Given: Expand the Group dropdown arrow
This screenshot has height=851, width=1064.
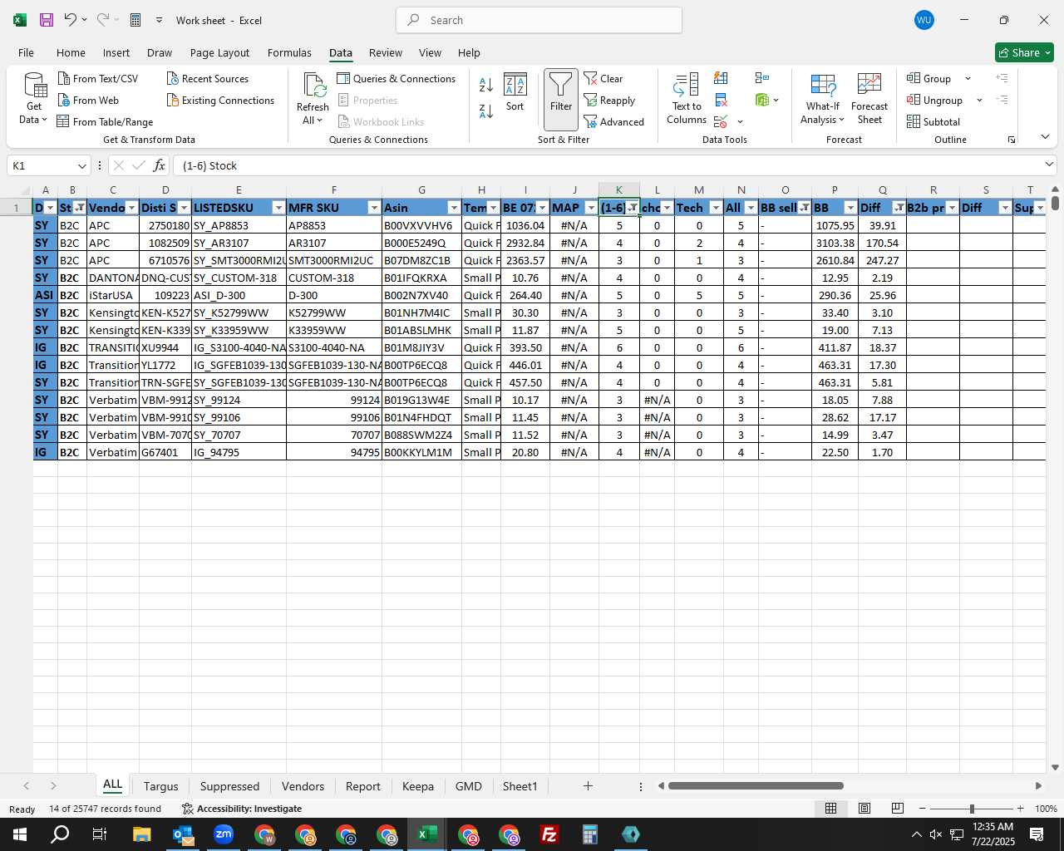Looking at the screenshot, I should (968, 79).
